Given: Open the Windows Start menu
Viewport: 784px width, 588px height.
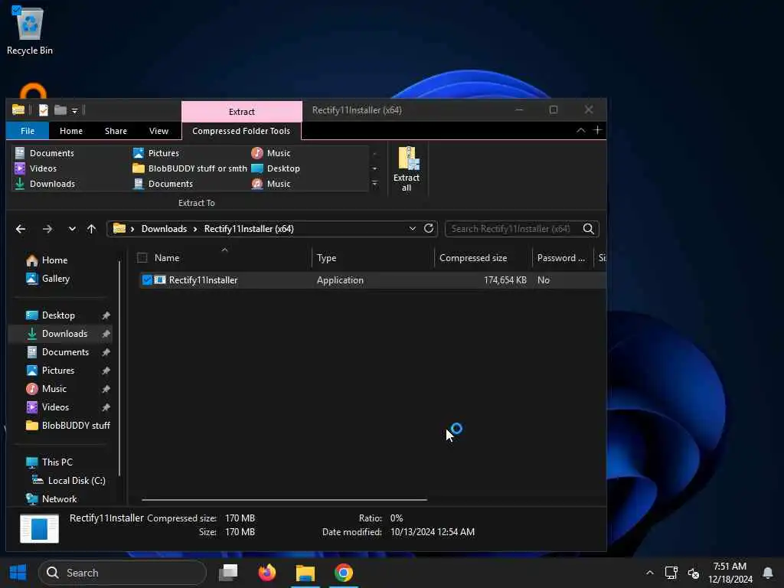Looking at the screenshot, I should 18,573.
